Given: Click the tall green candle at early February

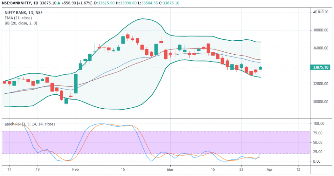Looking at the screenshot, I should tap(76, 84).
